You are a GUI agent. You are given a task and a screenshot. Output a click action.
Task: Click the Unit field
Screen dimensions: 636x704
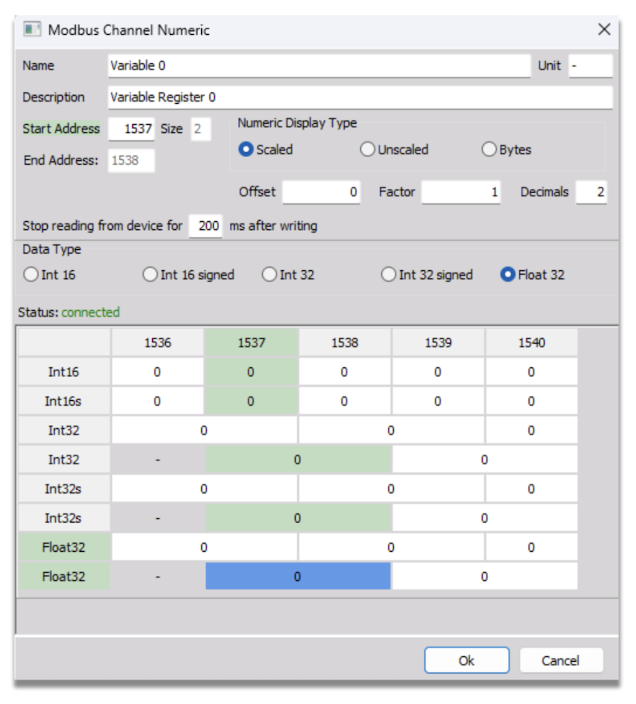(590, 65)
